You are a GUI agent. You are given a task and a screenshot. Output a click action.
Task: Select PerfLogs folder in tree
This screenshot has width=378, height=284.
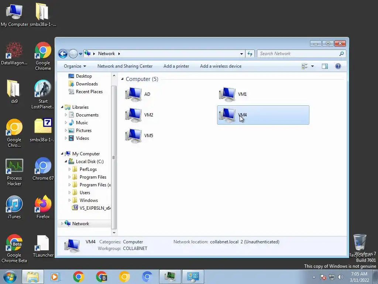[88, 169]
